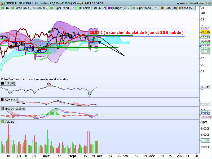Click the 'juil.' month on the date axis
This screenshot has height=159, width=212.
pos(19,156)
